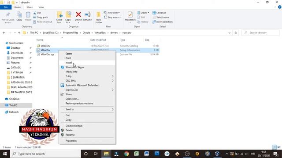Click Select all in ribbon
Image resolution: width=282 pixels, height=158 pixels.
[159, 13]
